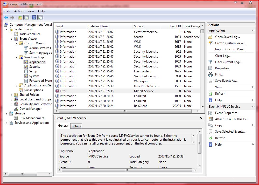Click the Disk Management icon in tree
This screenshot has width=259, height=185.
16,118
